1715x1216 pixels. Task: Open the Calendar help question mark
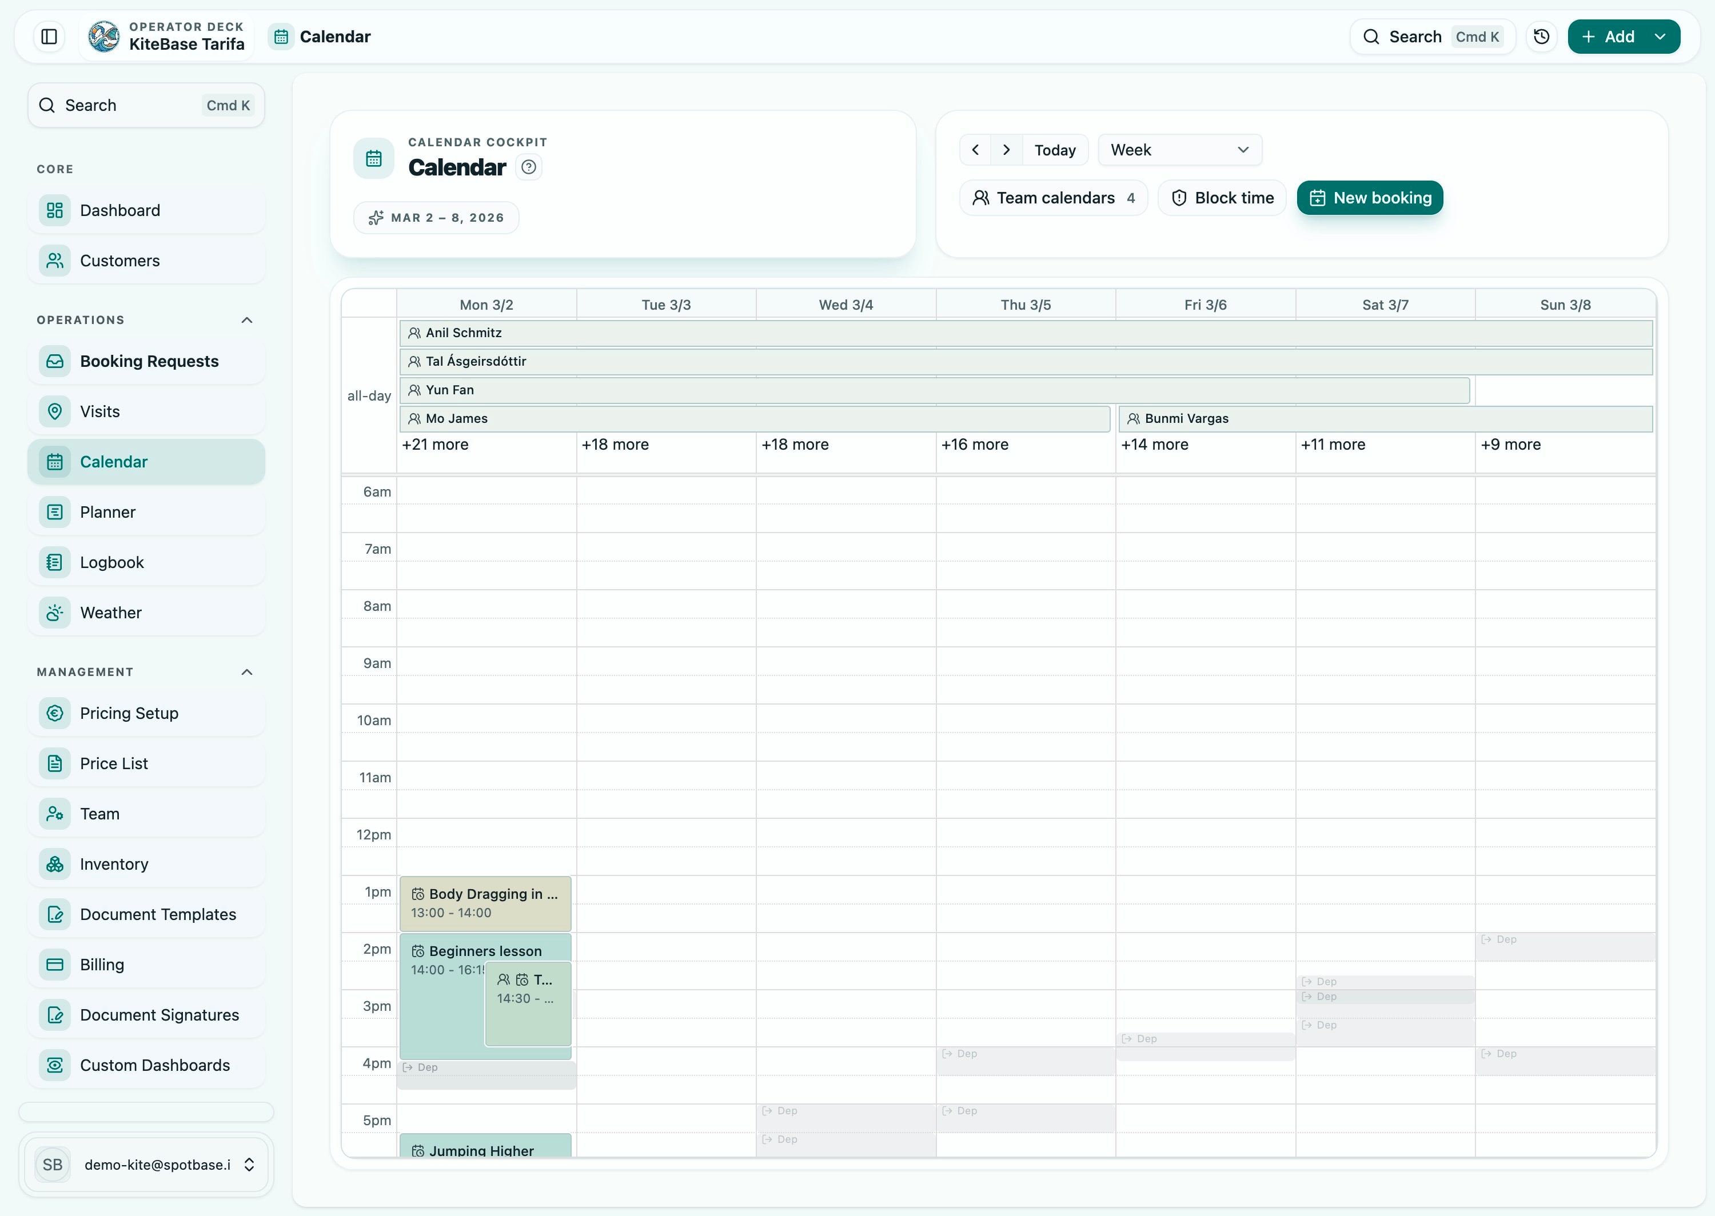pyautogui.click(x=529, y=166)
